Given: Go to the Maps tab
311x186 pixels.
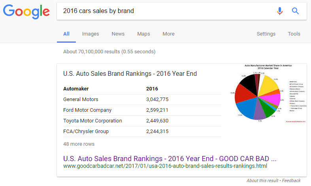Looking at the screenshot, I should 143,34.
